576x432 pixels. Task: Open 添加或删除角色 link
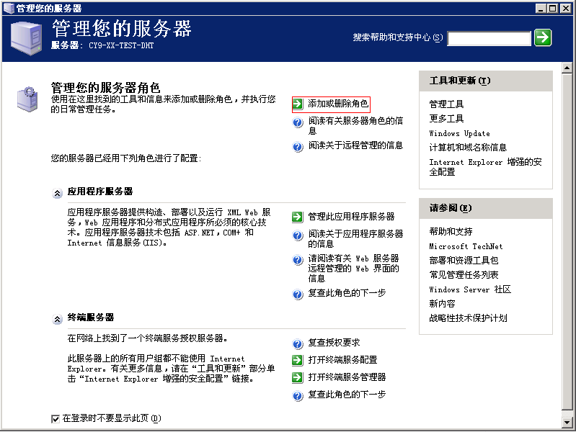(338, 104)
